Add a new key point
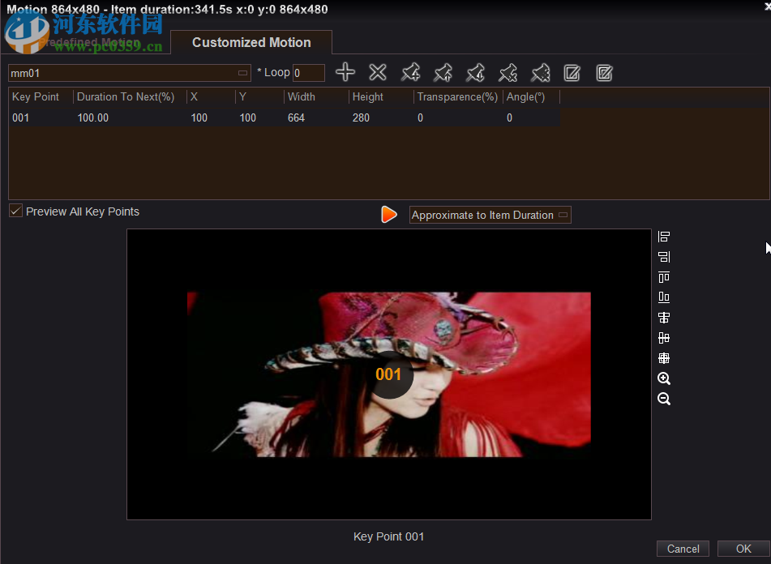The image size is (771, 564). click(x=345, y=72)
